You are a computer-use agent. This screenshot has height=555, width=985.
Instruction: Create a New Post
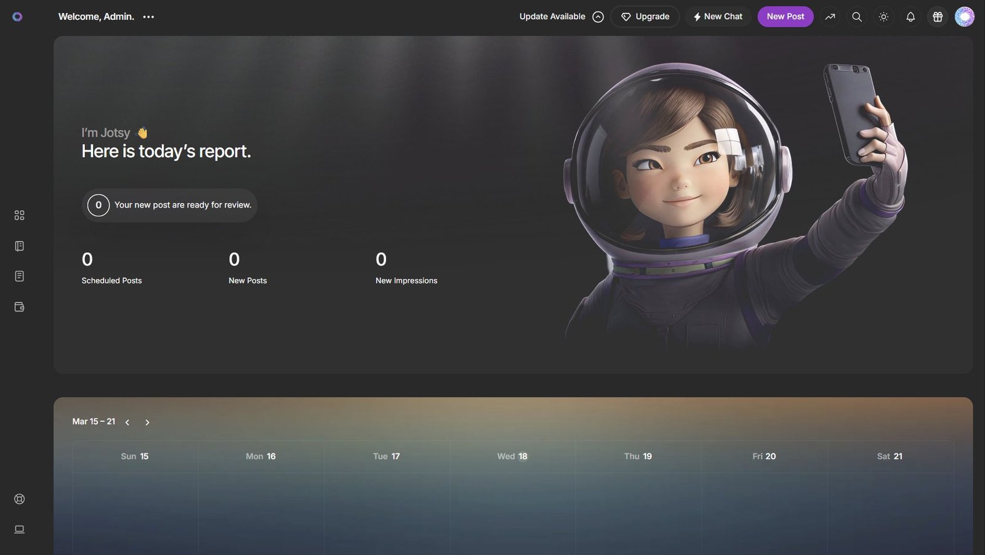(x=786, y=17)
